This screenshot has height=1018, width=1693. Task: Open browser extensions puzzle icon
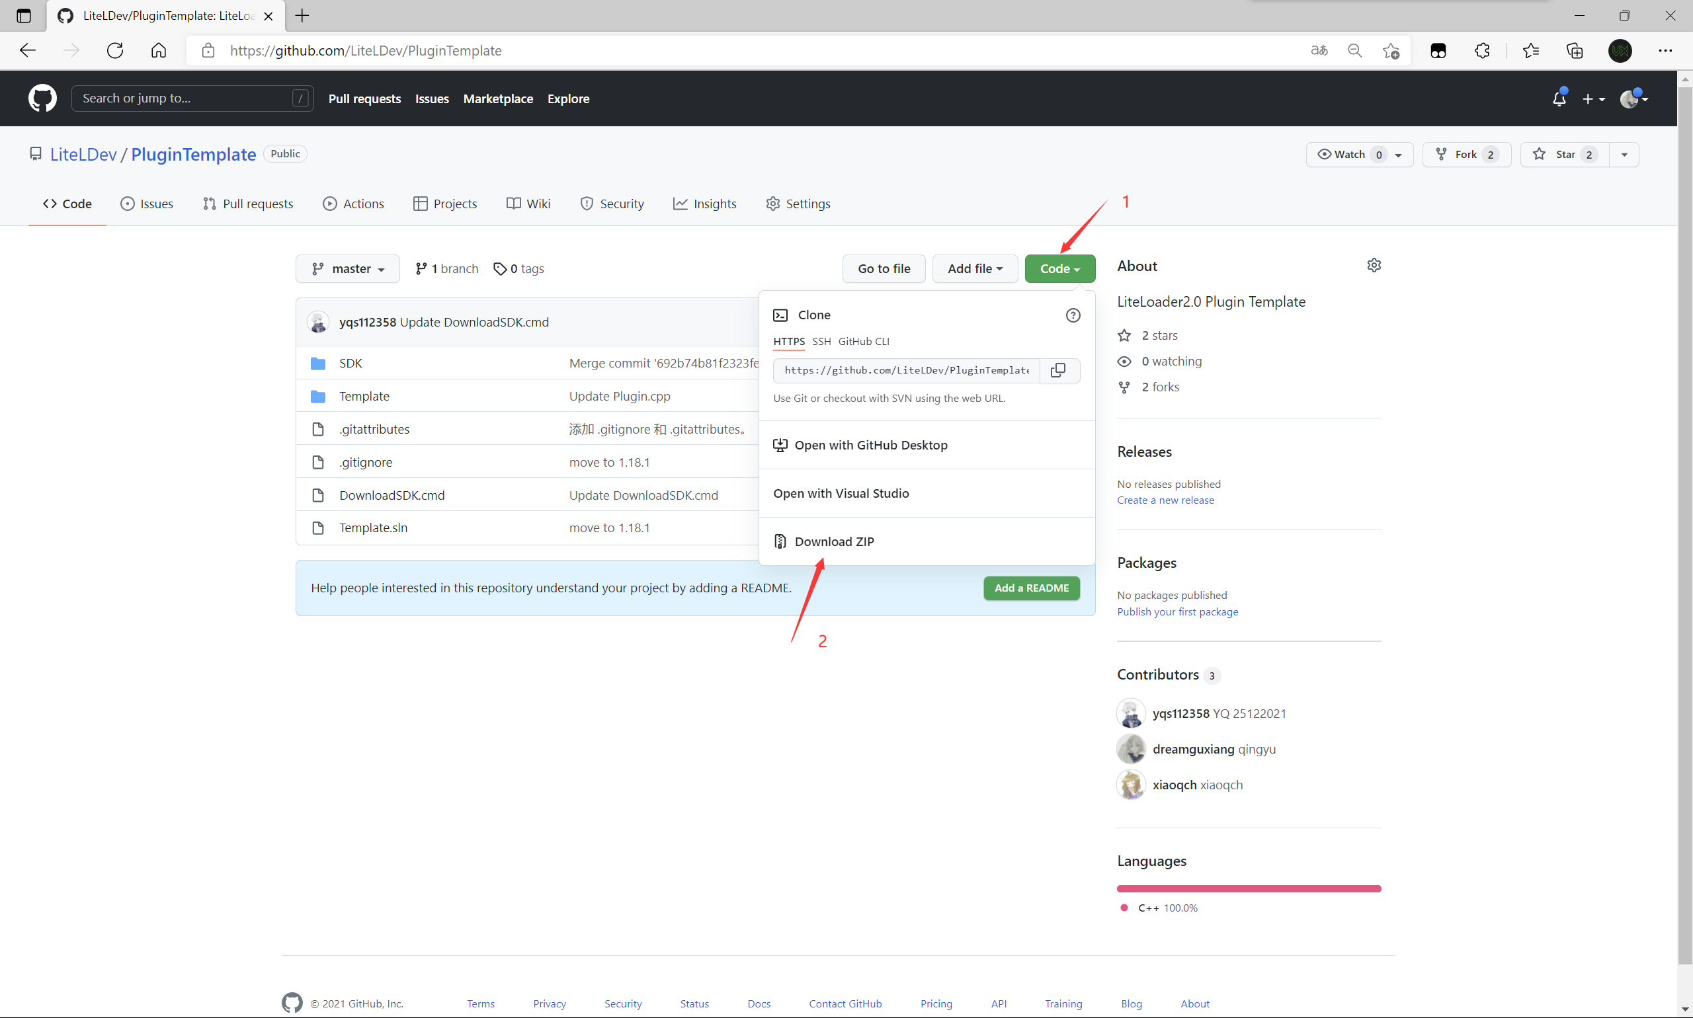click(x=1482, y=50)
